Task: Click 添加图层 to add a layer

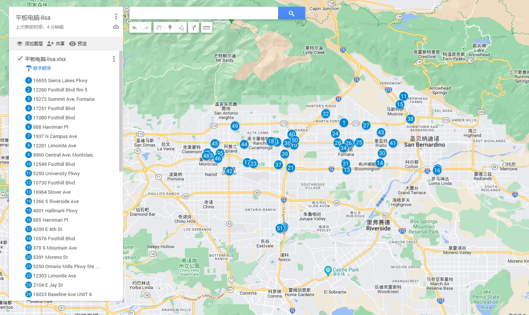Action: click(x=30, y=44)
